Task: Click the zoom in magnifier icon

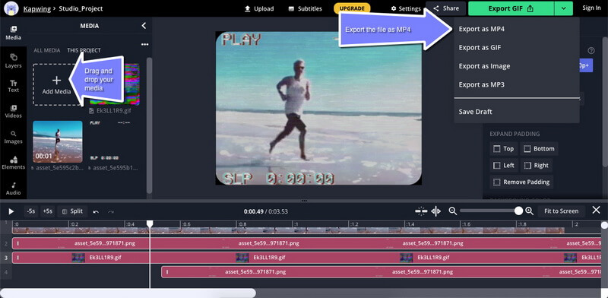Action: pyautogui.click(x=529, y=211)
